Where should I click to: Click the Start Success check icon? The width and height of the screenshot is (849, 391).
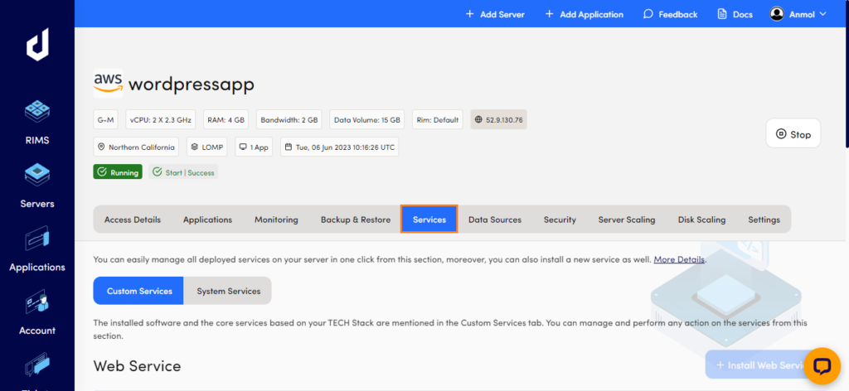158,172
